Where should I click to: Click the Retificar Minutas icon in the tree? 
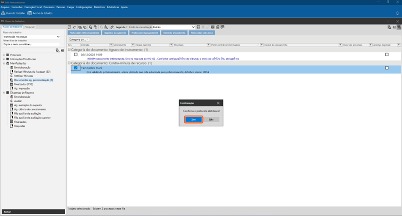pos(12,76)
